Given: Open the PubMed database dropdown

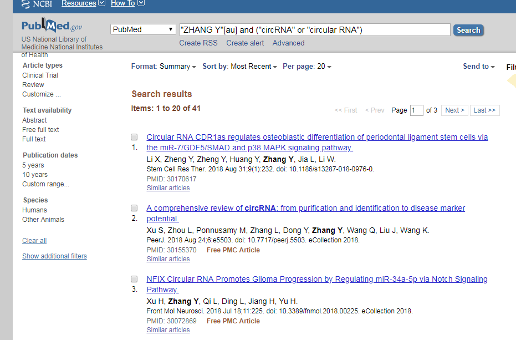Looking at the screenshot, I should (143, 30).
